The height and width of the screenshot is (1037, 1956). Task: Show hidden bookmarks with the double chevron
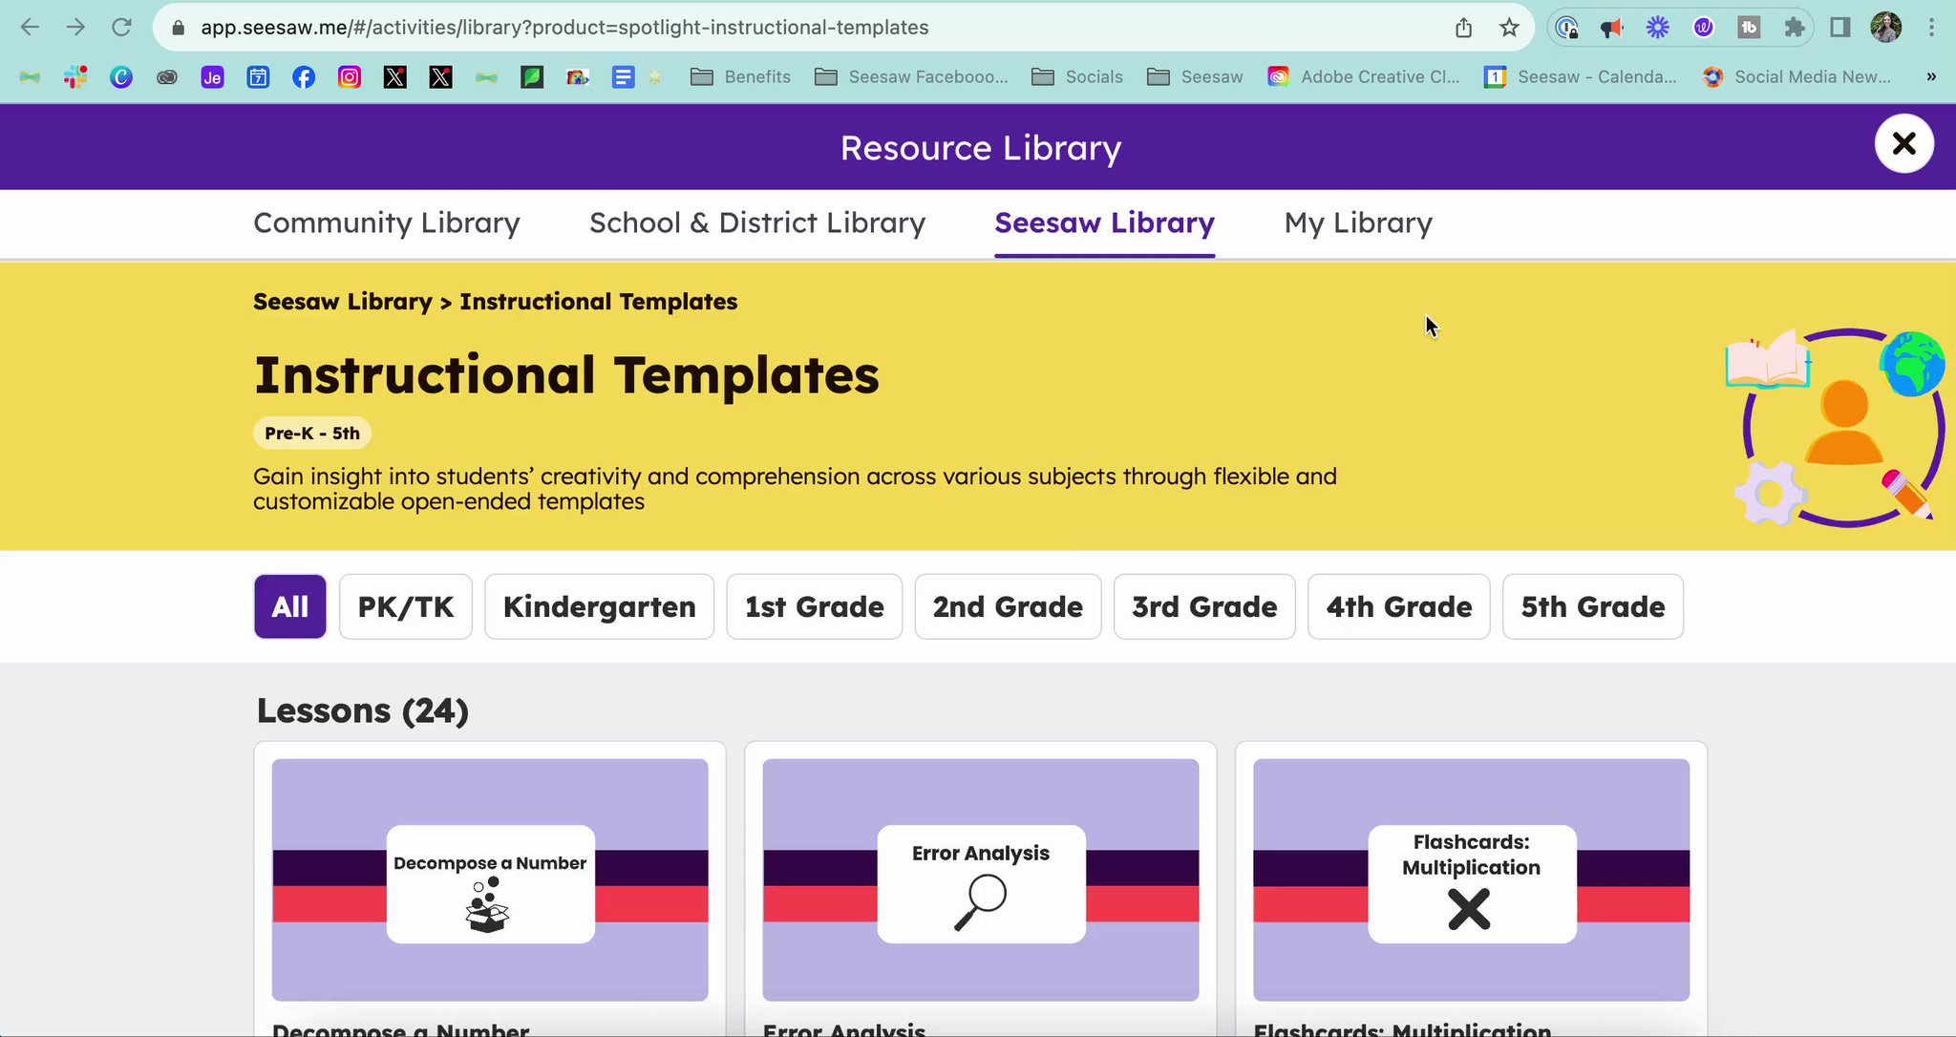(x=1931, y=77)
